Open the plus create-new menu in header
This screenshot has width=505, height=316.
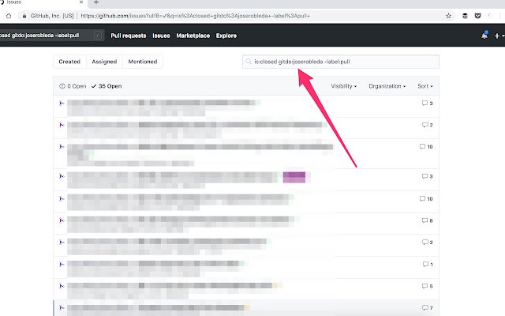coord(499,36)
